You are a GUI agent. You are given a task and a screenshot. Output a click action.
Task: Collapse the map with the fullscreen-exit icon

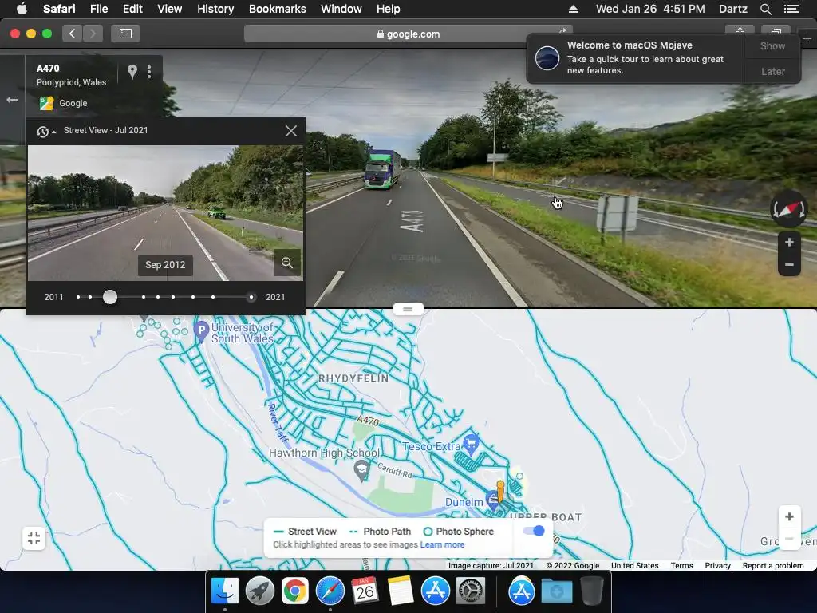[x=34, y=539]
